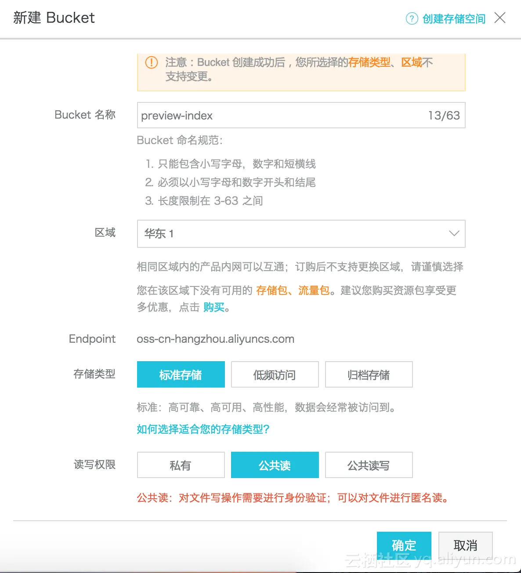Select 标准存储 storage type
The height and width of the screenshot is (573, 521).
[181, 374]
